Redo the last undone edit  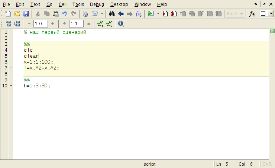(74, 13)
